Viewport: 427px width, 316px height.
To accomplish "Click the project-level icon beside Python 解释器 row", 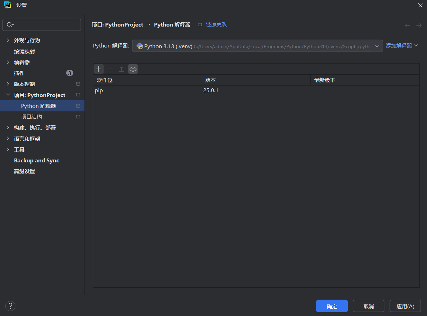I will pos(78,106).
